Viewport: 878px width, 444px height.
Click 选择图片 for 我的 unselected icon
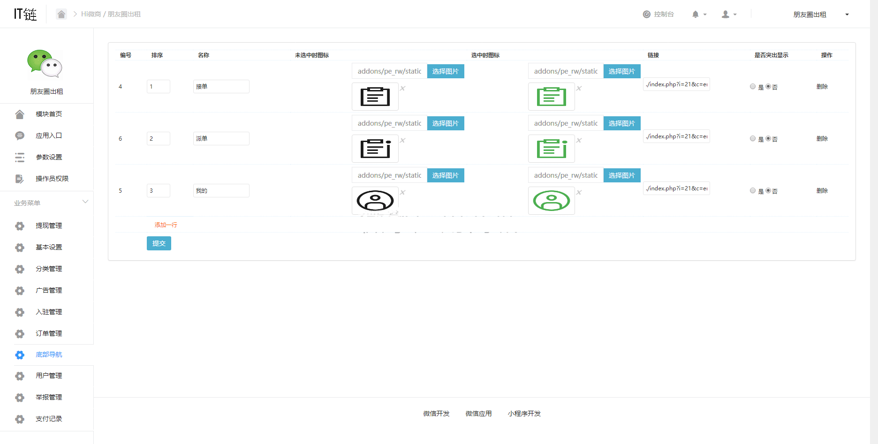446,175
